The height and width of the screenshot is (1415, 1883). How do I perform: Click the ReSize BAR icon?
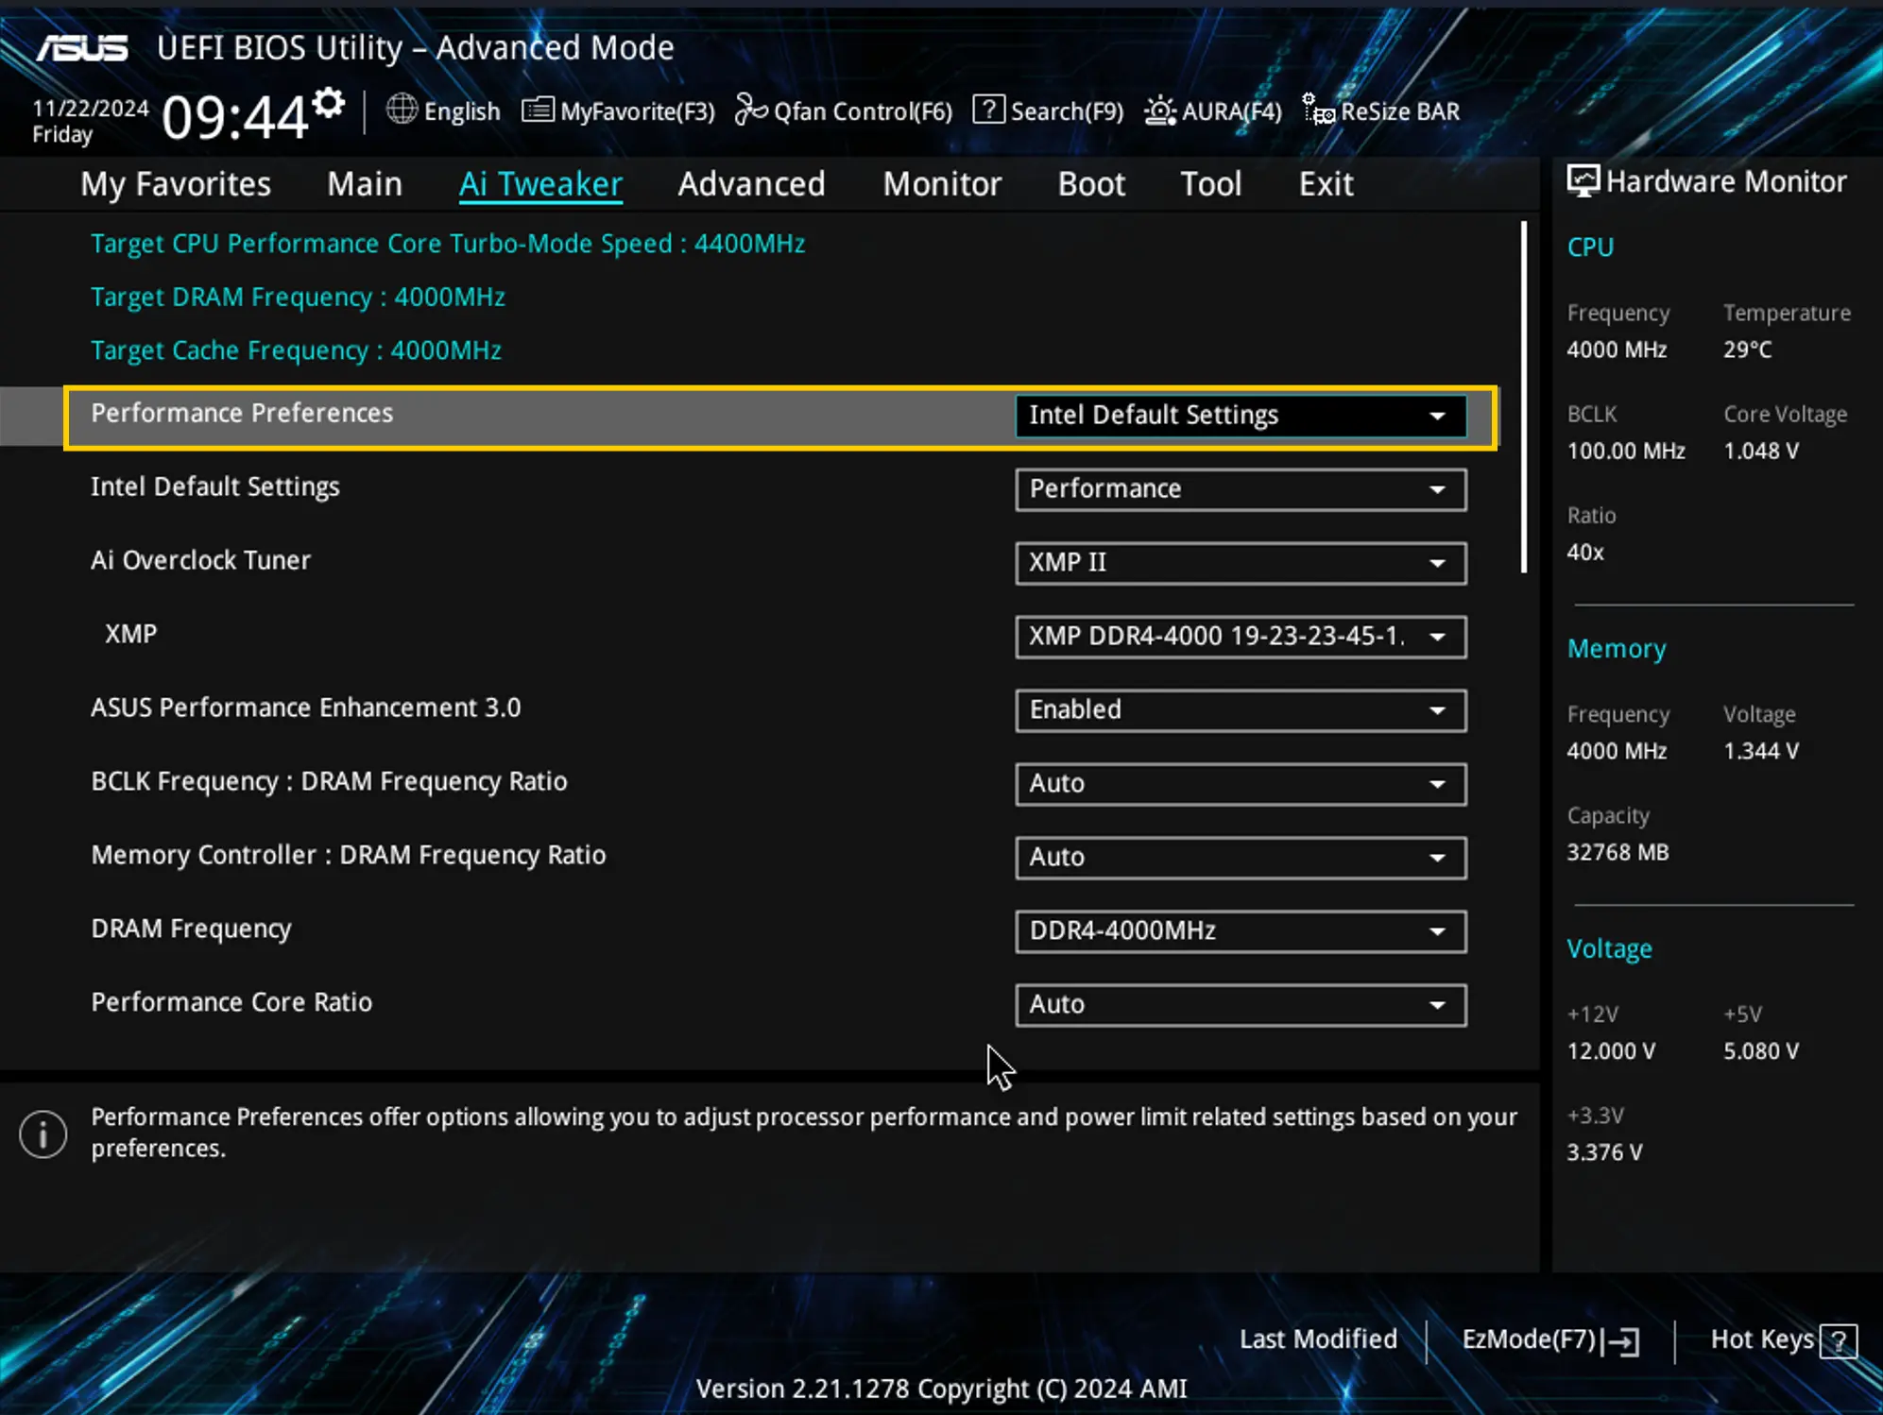pyautogui.click(x=1318, y=110)
